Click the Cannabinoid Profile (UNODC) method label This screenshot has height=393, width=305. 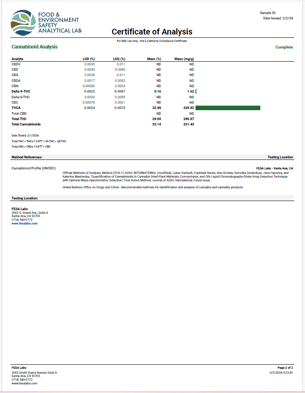pyautogui.click(x=33, y=168)
